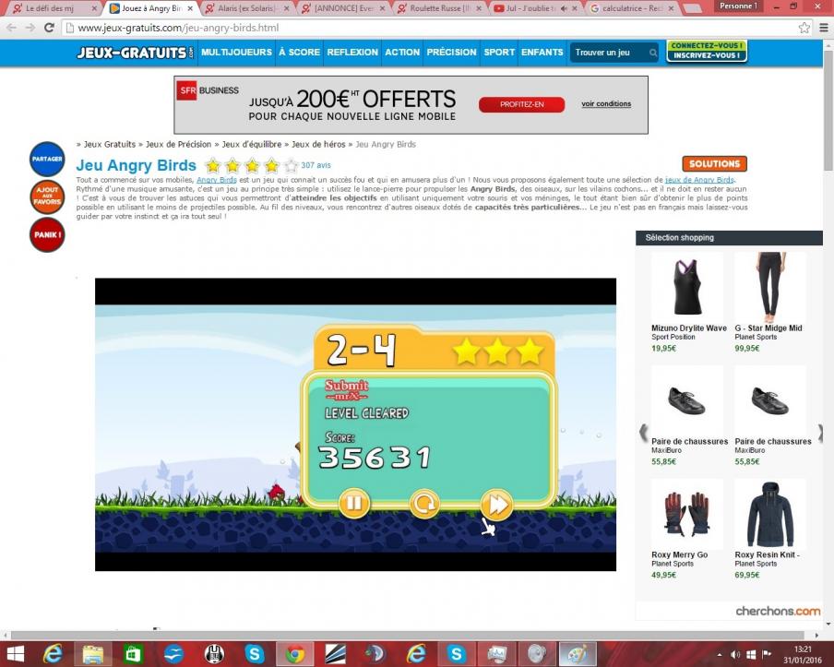Click the Submit link in score panel

(346, 386)
